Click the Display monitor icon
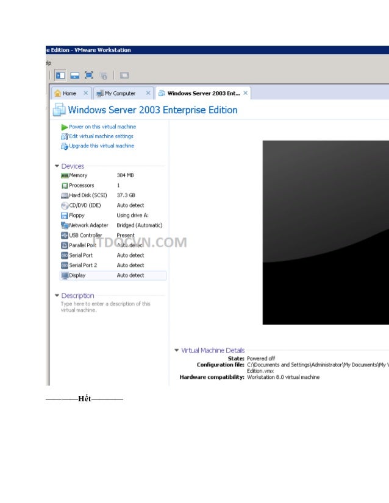 coord(65,275)
